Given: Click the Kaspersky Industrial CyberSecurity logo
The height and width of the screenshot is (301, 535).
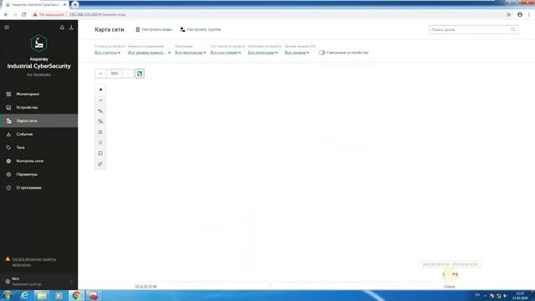Looking at the screenshot, I should (38, 43).
